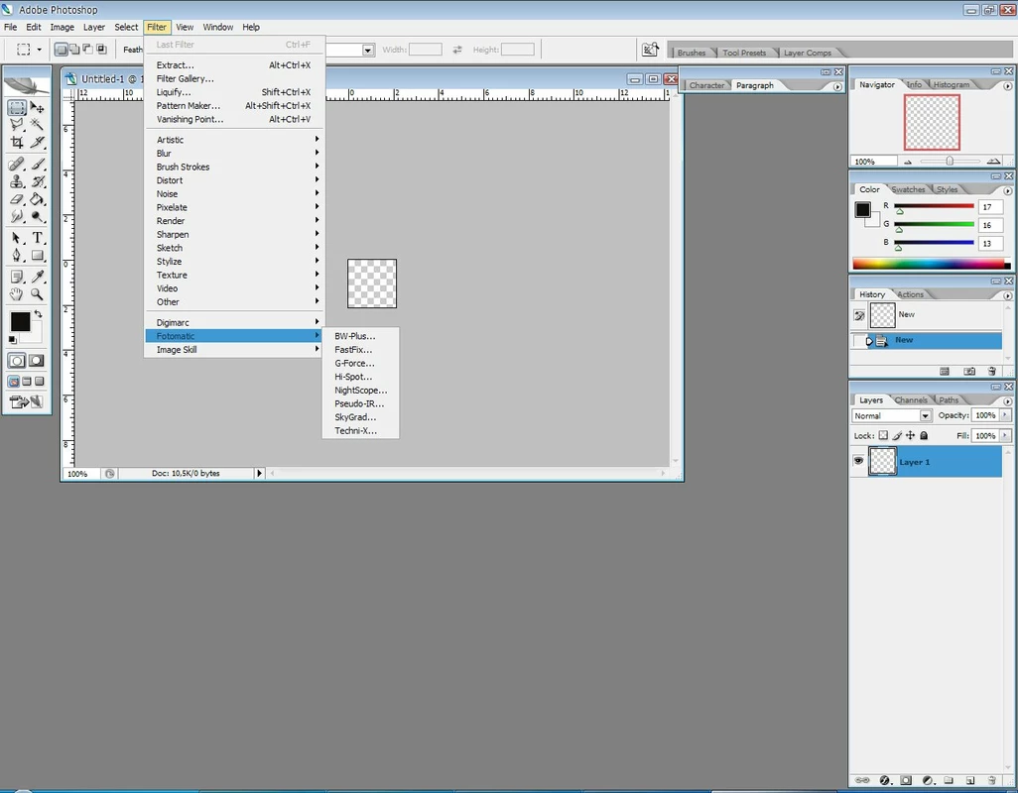Select the Eyedropper tool
Viewport: 1018px width, 793px height.
pos(37,277)
